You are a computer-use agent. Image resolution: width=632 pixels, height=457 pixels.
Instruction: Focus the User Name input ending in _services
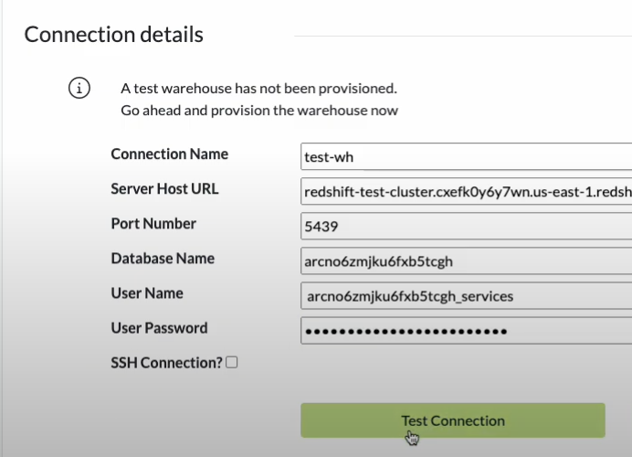466,295
